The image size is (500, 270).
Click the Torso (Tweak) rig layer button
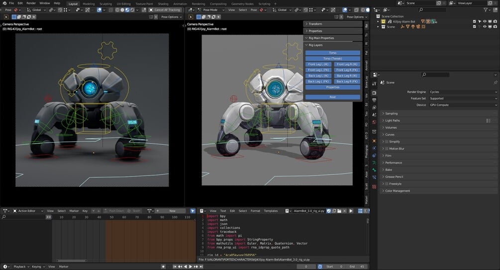coord(333,59)
